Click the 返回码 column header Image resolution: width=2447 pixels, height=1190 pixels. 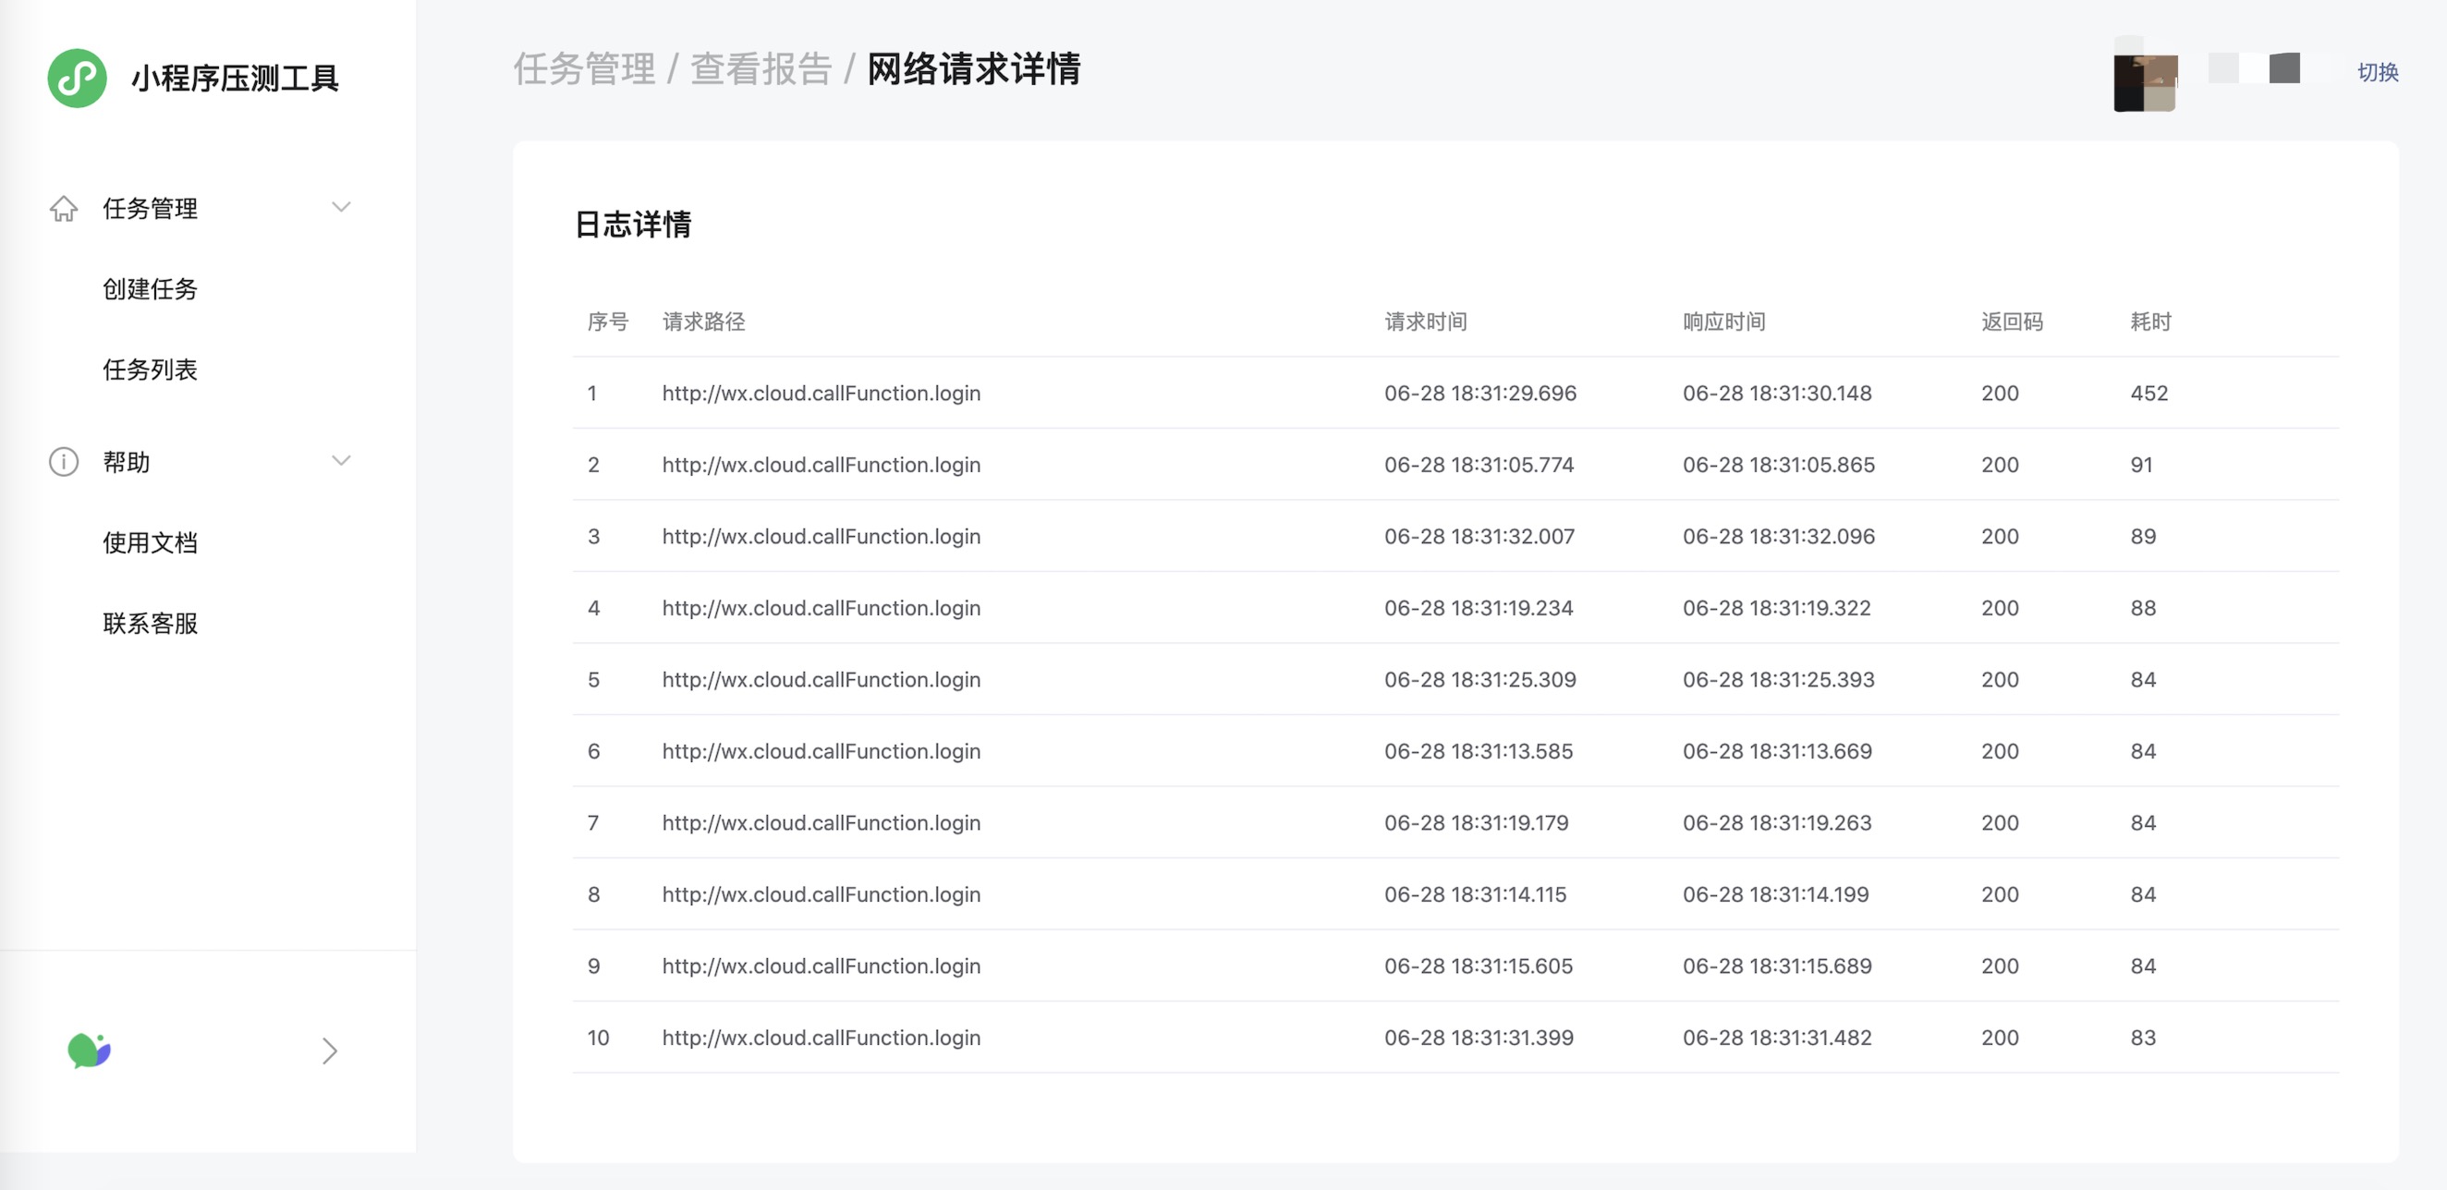pos(2012,322)
